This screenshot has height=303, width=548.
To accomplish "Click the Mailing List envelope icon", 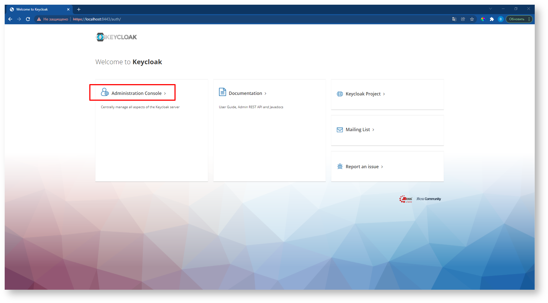I will [340, 130].
